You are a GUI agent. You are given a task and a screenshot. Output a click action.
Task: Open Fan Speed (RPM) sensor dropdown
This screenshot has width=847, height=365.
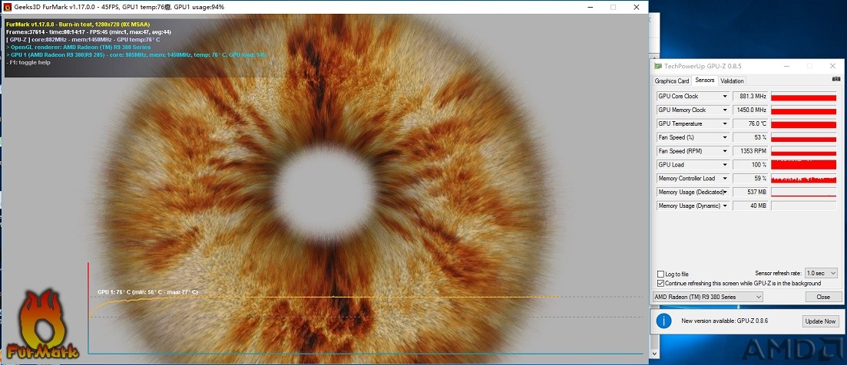[725, 152]
